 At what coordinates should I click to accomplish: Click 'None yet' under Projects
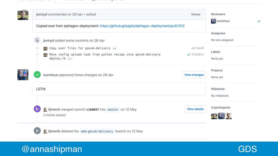click(x=217, y=77)
